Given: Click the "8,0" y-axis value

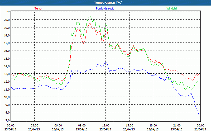Looking at the screenshot, I should tap(8, 112).
